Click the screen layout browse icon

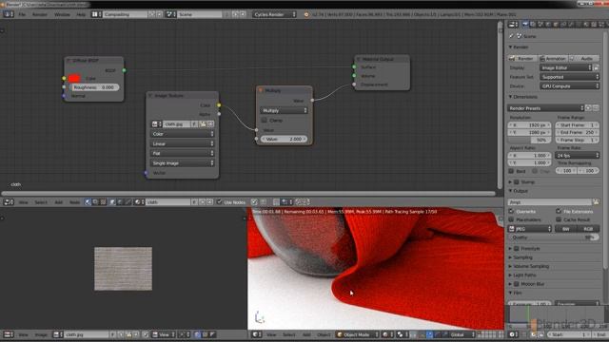[x=96, y=14]
